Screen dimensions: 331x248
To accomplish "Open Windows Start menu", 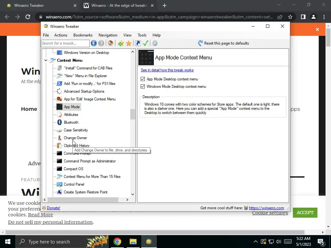I will click(8, 242).
